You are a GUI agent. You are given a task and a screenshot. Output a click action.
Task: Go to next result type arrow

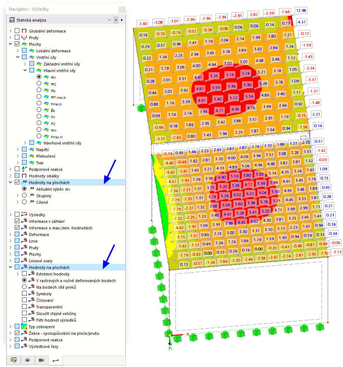point(122,20)
